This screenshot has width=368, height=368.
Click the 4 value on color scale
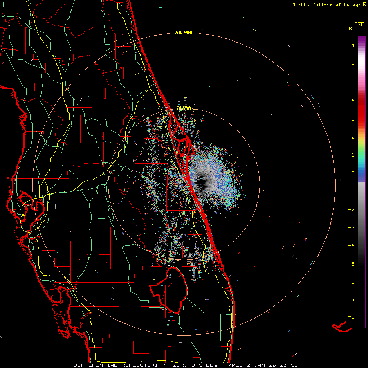353,101
